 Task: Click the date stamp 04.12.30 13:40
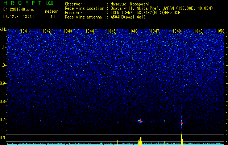click(18, 17)
